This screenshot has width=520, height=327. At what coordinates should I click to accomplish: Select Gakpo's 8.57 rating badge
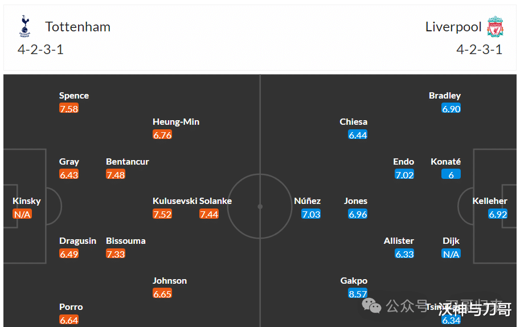[358, 293]
